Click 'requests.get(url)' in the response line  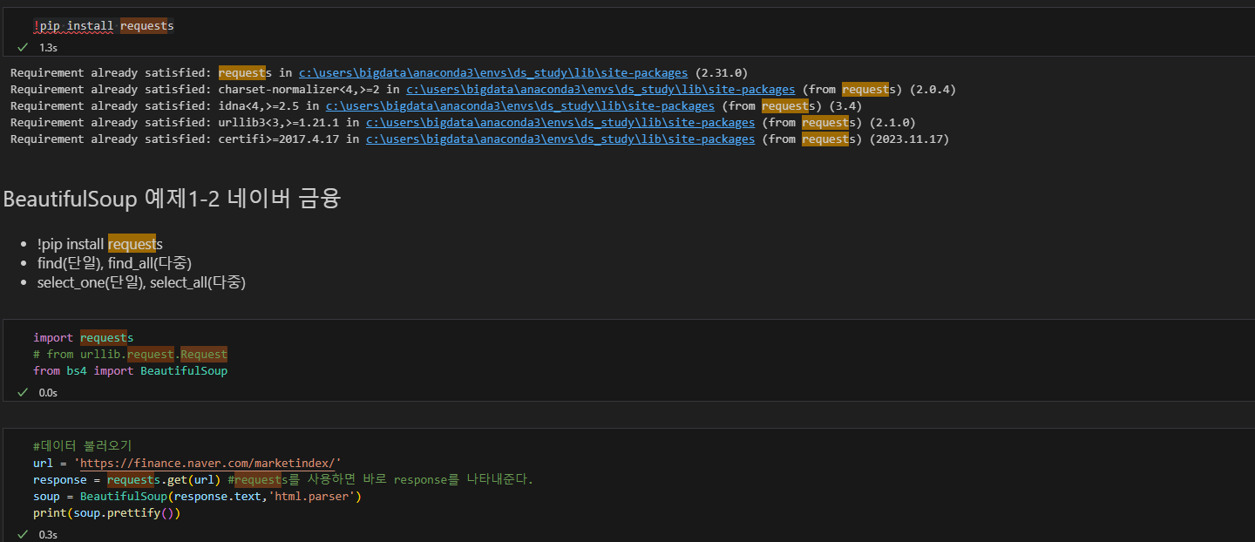(x=164, y=480)
